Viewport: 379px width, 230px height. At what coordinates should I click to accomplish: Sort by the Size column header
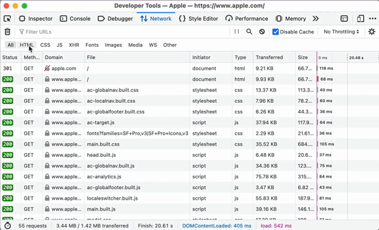tap(306, 57)
